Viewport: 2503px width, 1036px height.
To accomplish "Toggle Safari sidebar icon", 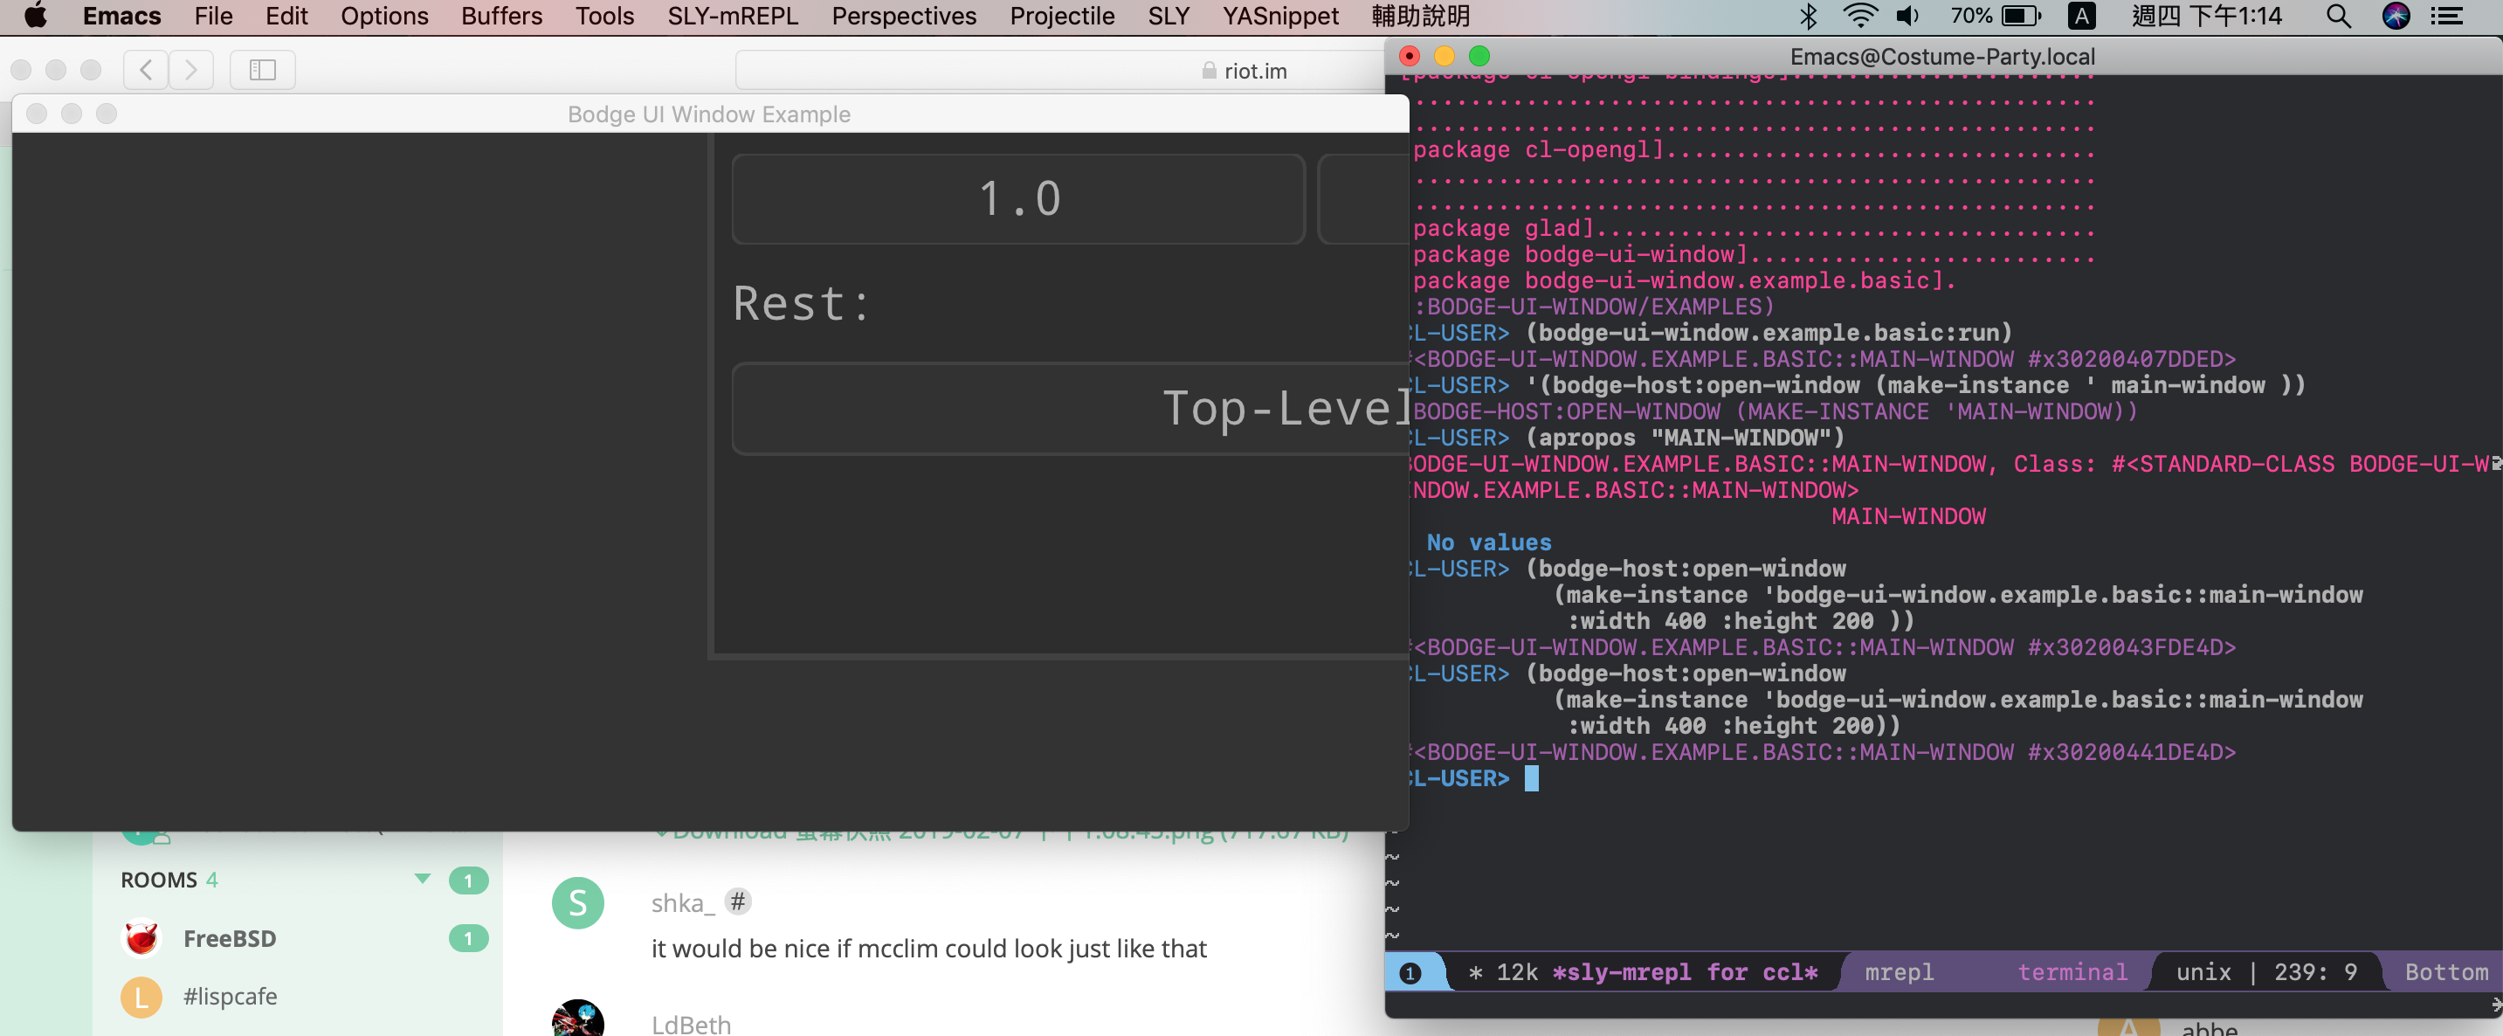I will (x=262, y=70).
